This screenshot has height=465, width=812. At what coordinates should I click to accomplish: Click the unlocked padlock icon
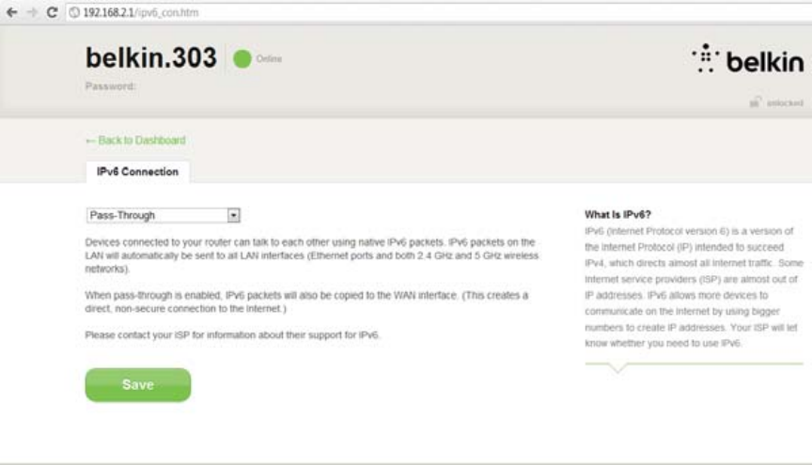[x=756, y=102]
